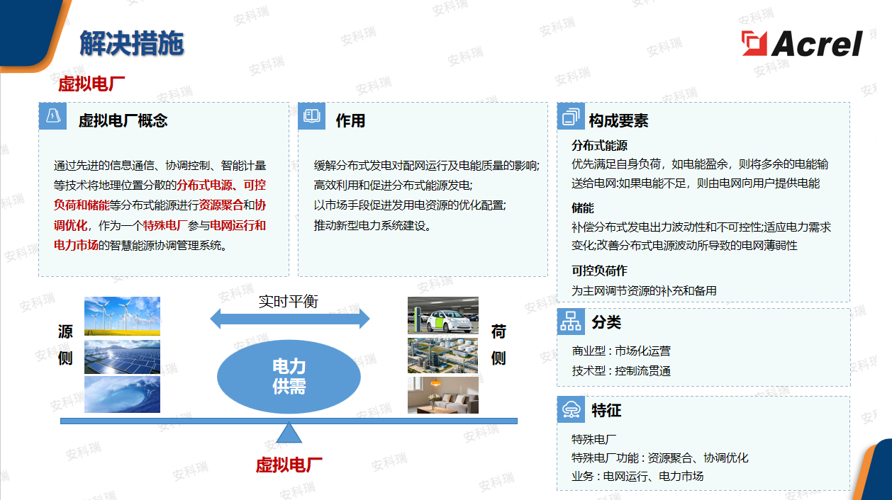Click the stacked pages icon beside 构成要素
The image size is (892, 500).
tap(571, 116)
